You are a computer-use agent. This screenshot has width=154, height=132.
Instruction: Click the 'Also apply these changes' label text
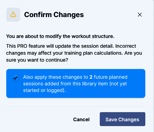75,84
